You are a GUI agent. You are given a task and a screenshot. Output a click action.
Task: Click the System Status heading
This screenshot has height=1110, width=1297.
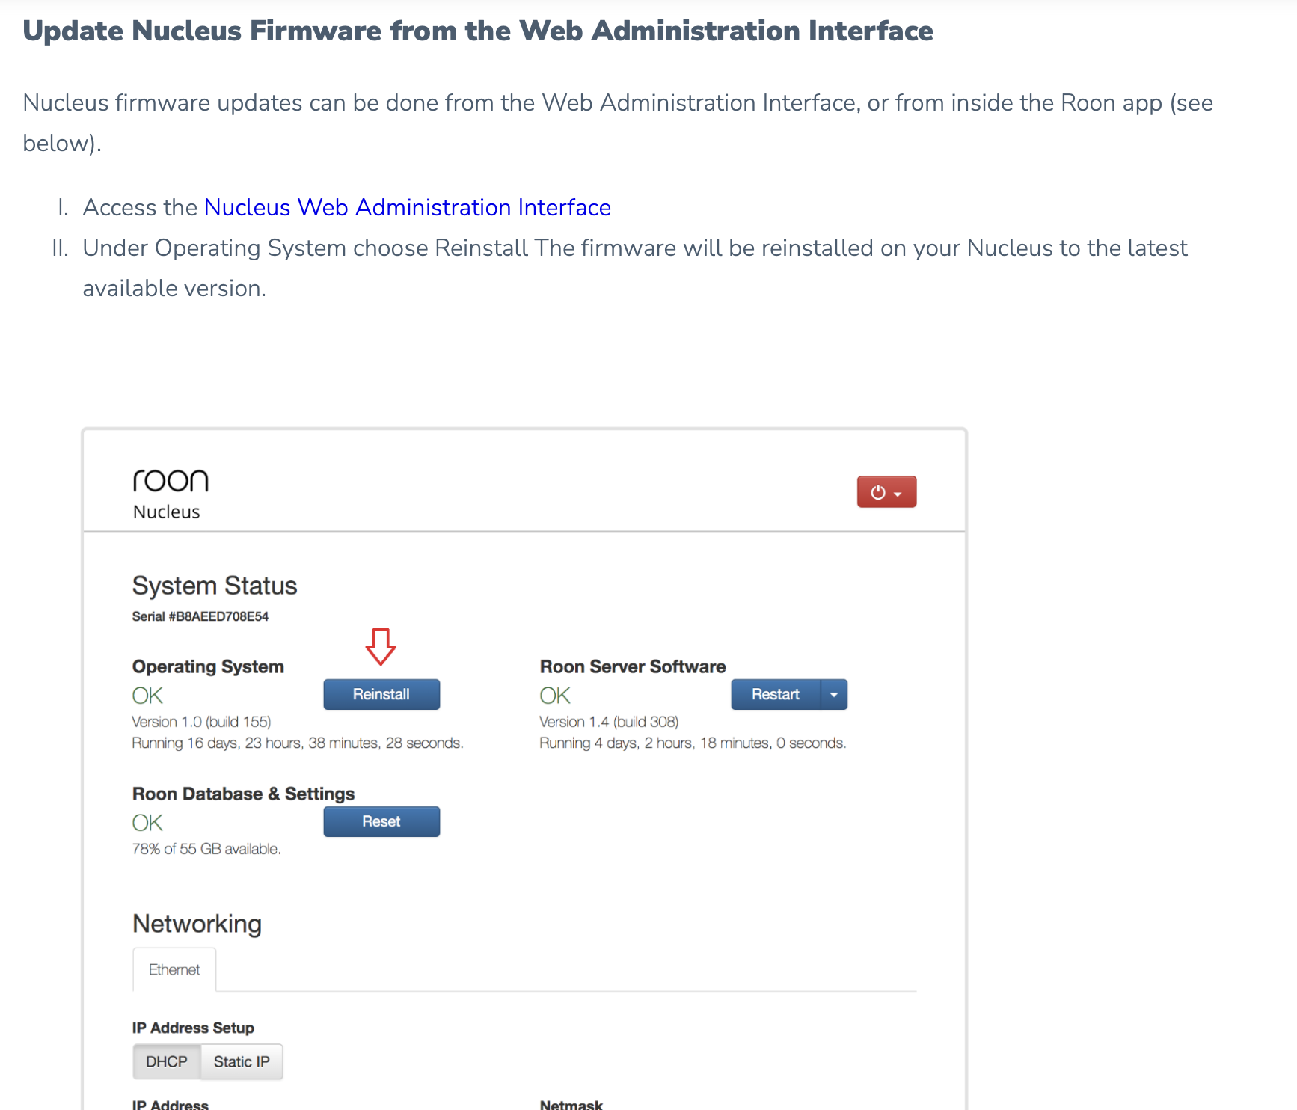(x=215, y=586)
